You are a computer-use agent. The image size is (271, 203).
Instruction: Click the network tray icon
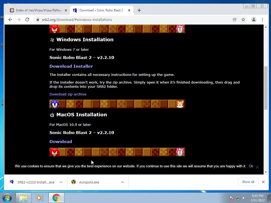(238, 198)
